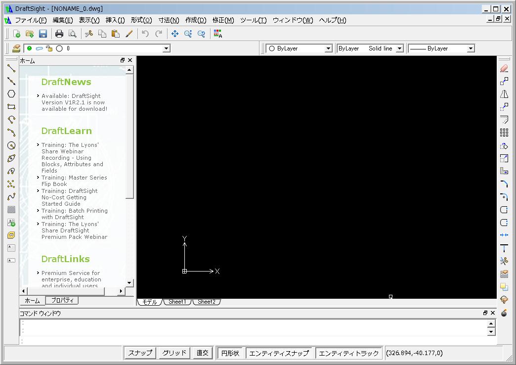Image resolution: width=516 pixels, height=365 pixels.
Task: Toggle layer 0 visibility green dot
Action: pos(29,48)
